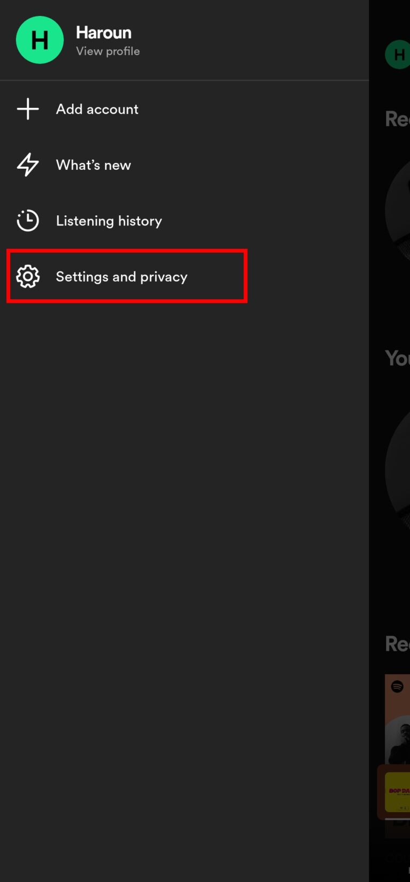Open the View profile link
410x882 pixels.
[108, 51]
